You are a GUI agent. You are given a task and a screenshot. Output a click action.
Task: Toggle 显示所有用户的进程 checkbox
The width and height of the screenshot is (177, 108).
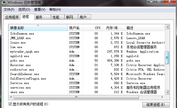pyautogui.click(x=10, y=104)
